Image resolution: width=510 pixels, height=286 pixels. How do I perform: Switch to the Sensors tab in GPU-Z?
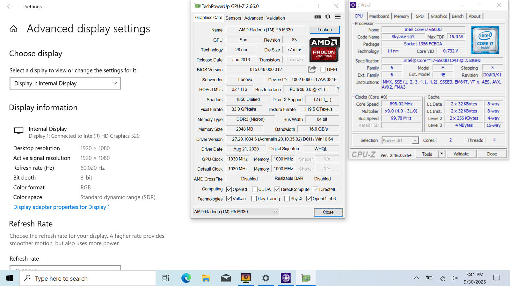tap(233, 18)
